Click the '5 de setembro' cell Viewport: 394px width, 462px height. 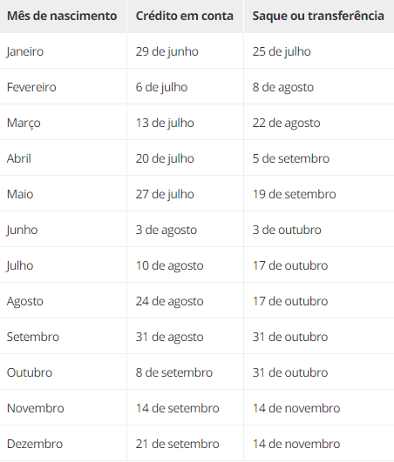291,158
